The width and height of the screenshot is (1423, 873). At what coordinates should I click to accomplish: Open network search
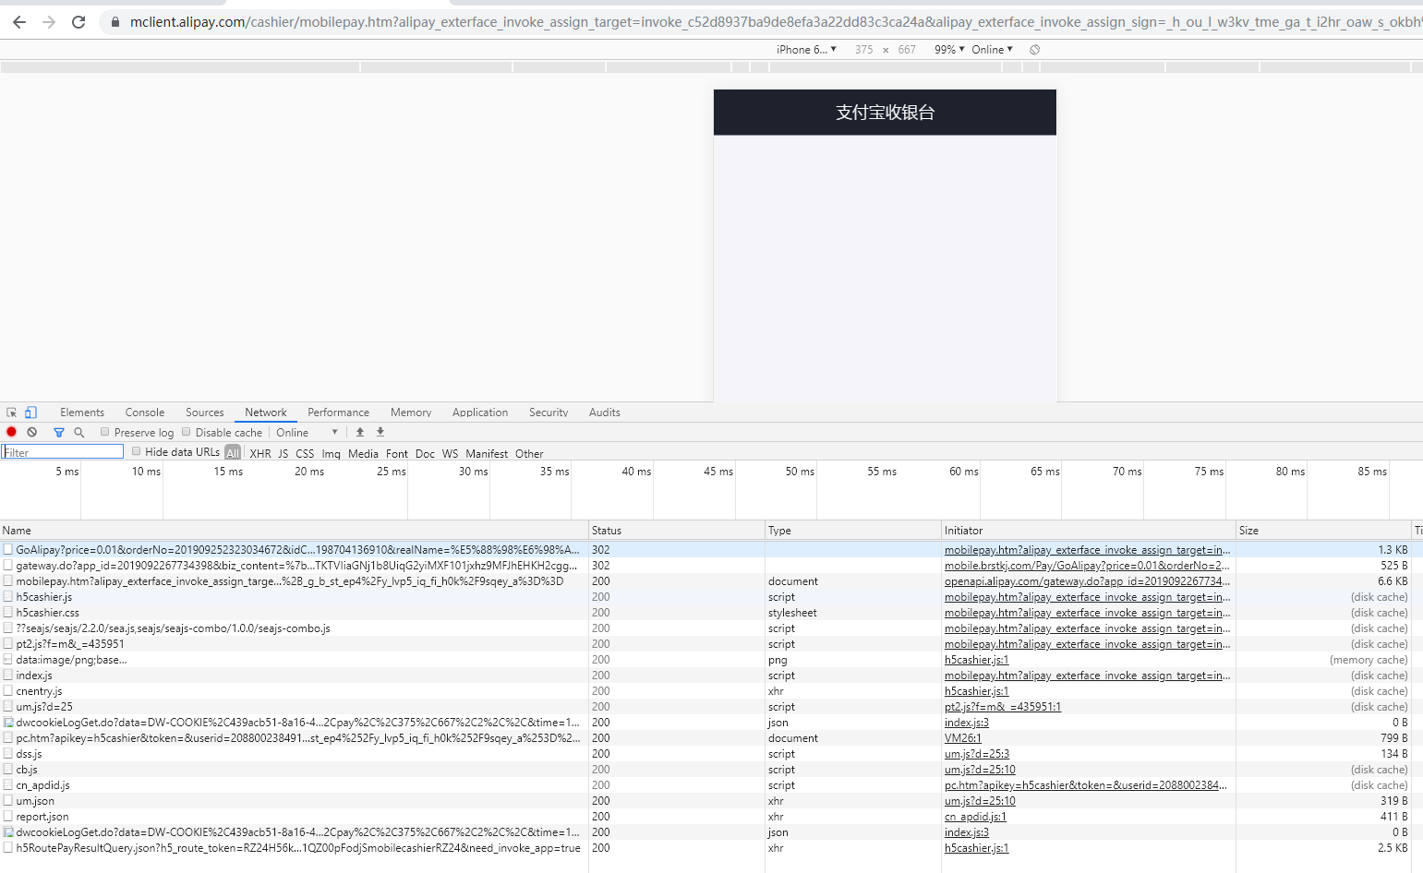tap(79, 432)
